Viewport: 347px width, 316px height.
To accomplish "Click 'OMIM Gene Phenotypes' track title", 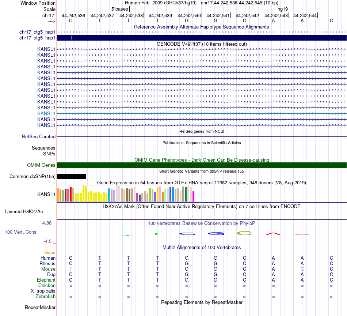I will click(x=202, y=160).
